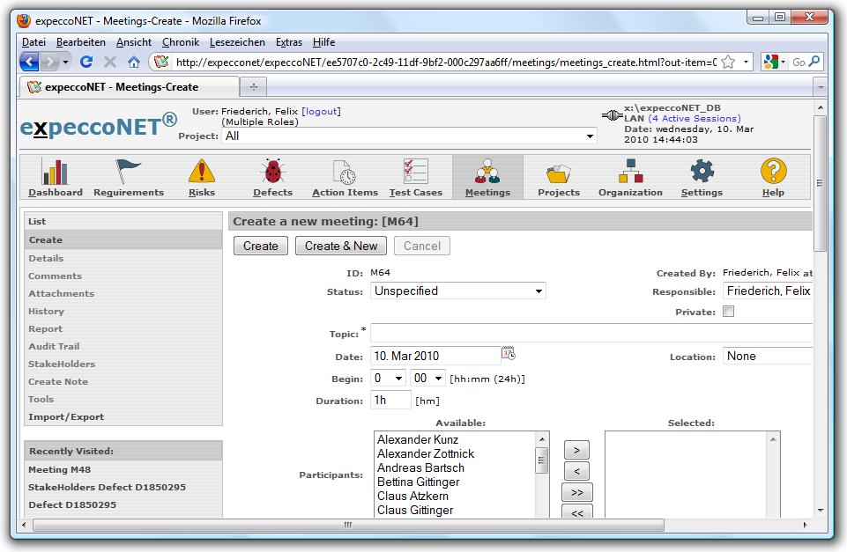The image size is (847, 552).
Task: Expand the Status dropdown
Action: tap(457, 291)
